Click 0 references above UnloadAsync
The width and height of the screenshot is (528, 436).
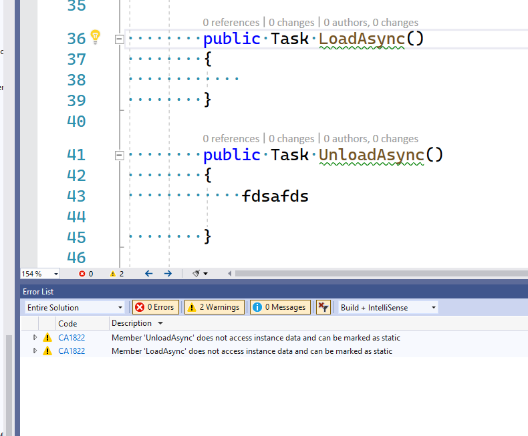pos(231,139)
